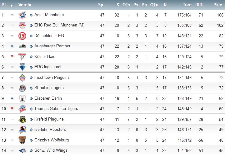Click the Diff. column header
The width and height of the screenshot is (225, 157).
(199, 5)
